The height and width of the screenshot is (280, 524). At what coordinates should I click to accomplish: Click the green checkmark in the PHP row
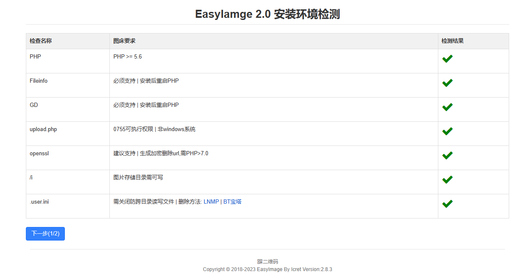click(447, 59)
